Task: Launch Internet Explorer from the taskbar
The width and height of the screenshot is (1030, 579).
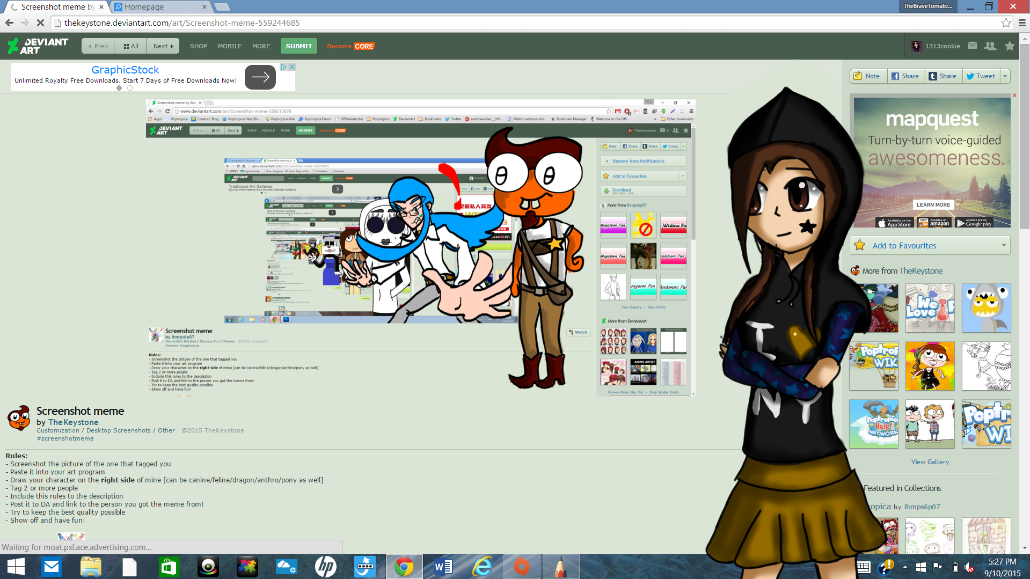Action: pos(483,567)
